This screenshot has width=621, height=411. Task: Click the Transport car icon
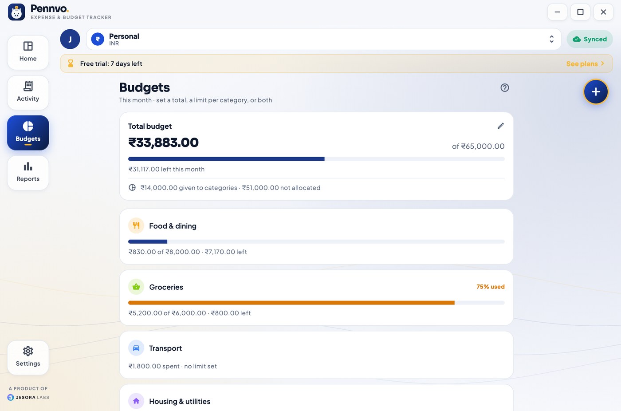tap(136, 348)
